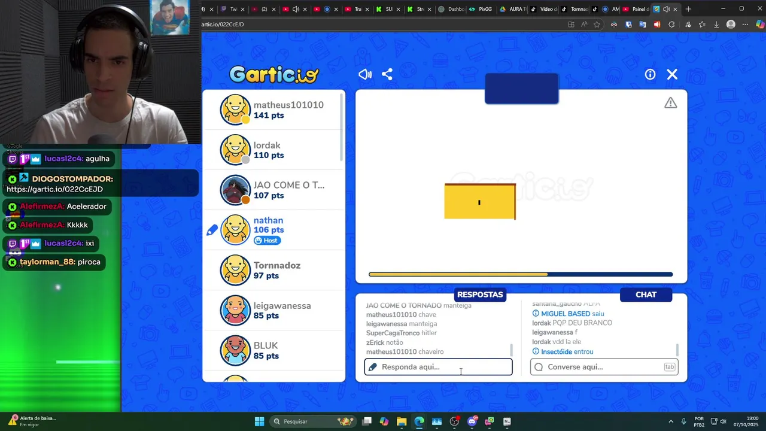Click 'lordak PQP DEU BRANCO' chat message
The image size is (766, 431).
pos(572,323)
